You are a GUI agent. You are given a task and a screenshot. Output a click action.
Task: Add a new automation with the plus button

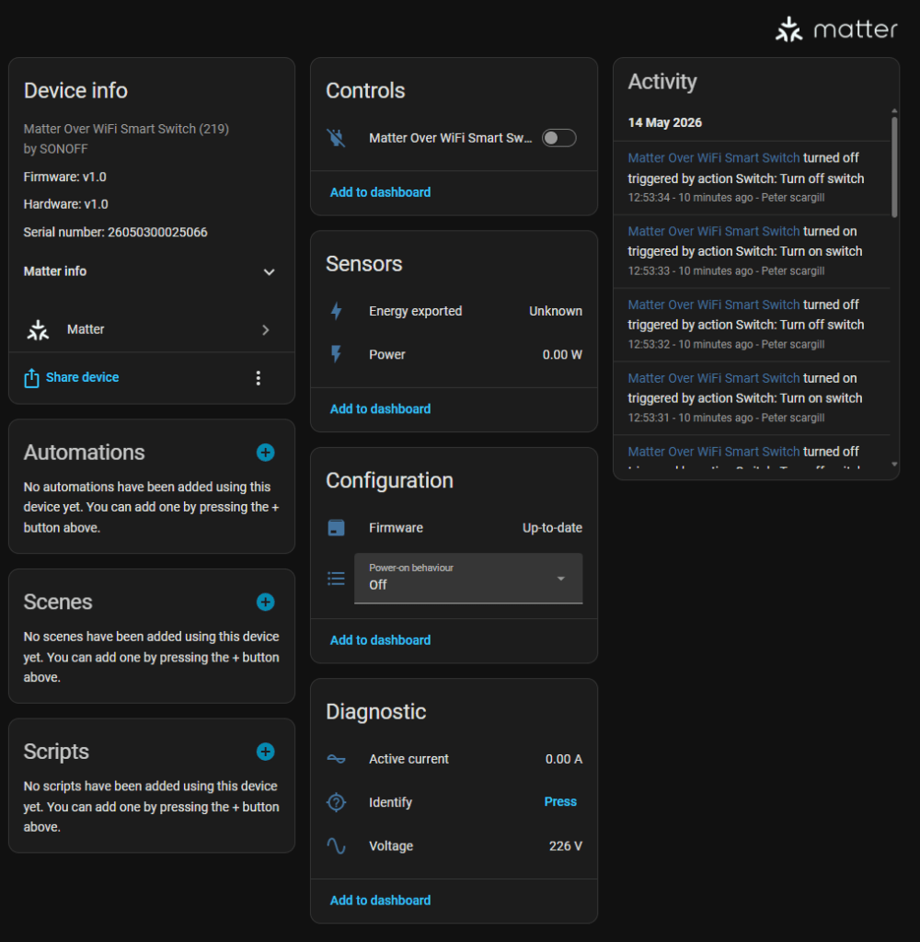click(266, 453)
